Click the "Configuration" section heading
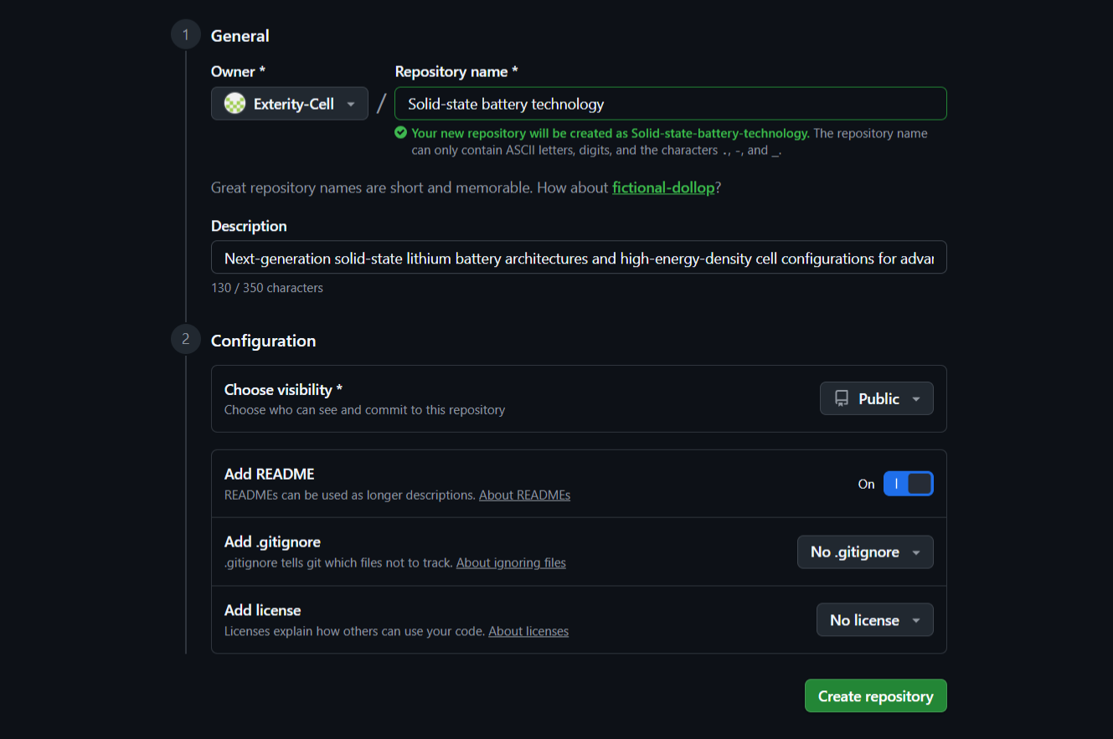 (x=264, y=341)
